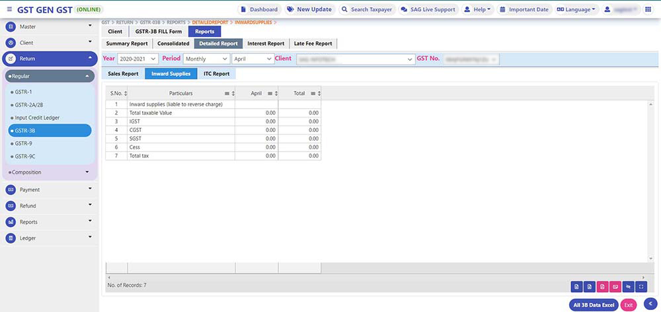Switch to the ITC Report tab
This screenshot has width=661, height=312.
click(x=216, y=74)
